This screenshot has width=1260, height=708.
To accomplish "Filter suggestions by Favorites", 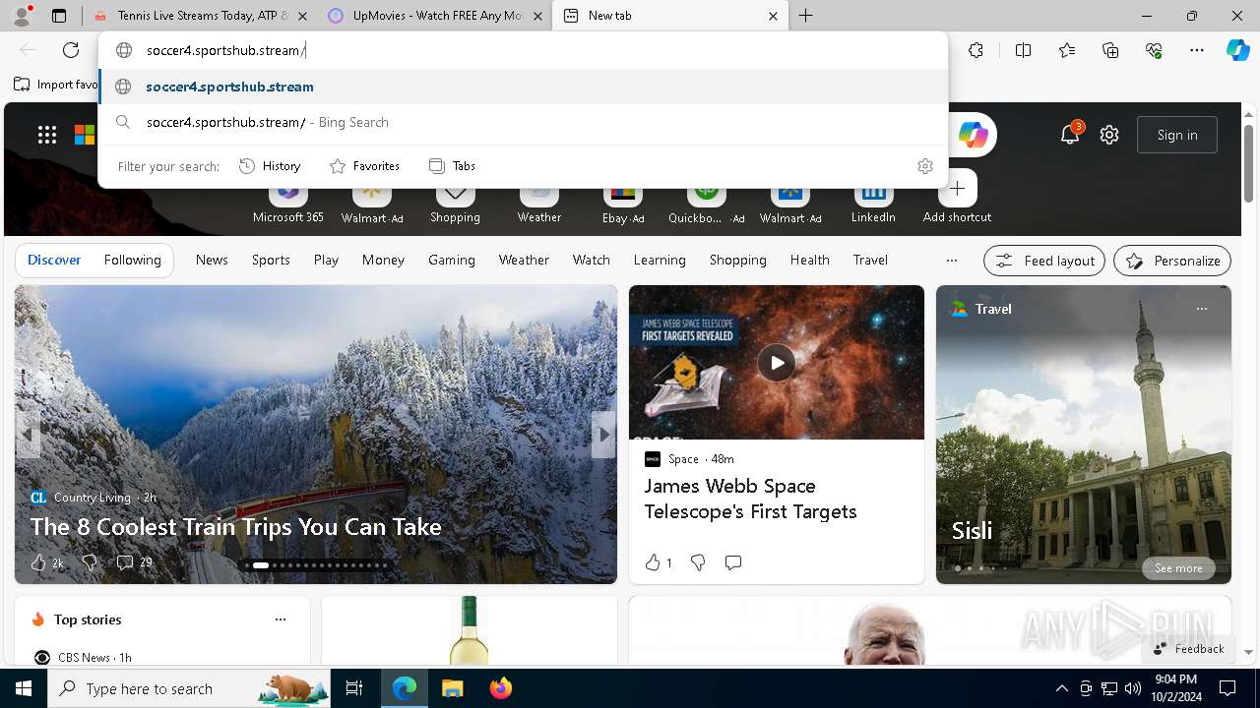I will (x=364, y=166).
